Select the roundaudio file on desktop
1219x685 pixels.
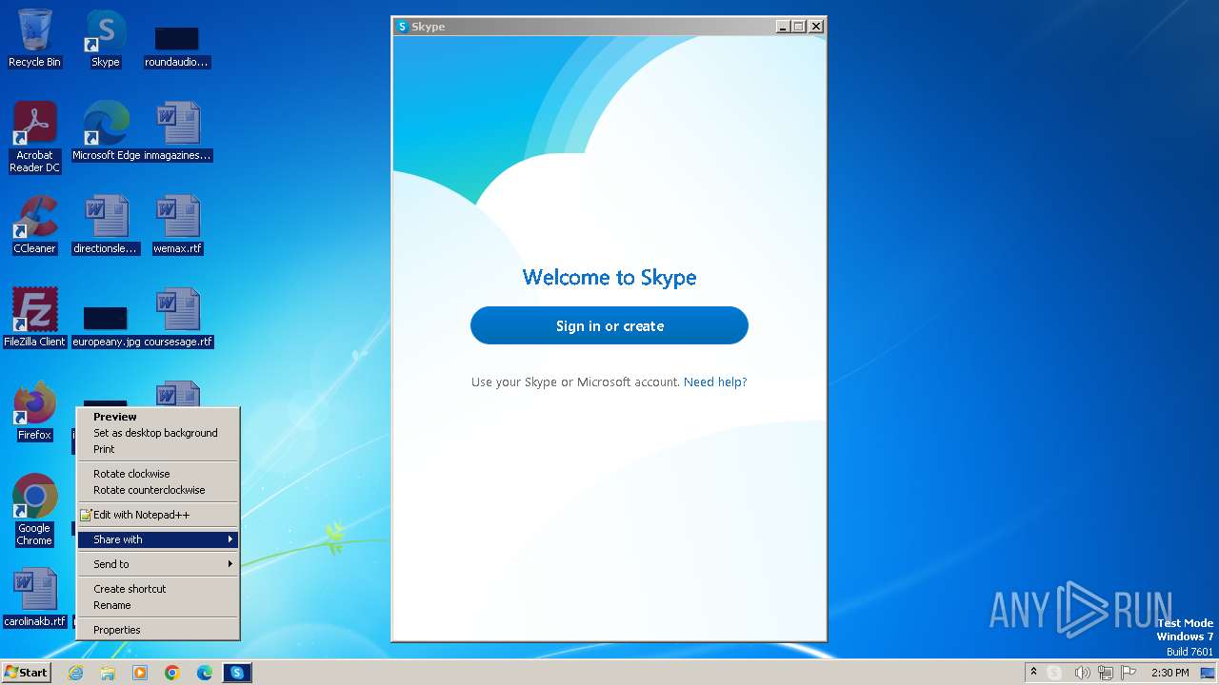(x=177, y=46)
